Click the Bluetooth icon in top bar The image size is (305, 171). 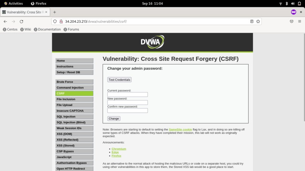coord(286,3)
